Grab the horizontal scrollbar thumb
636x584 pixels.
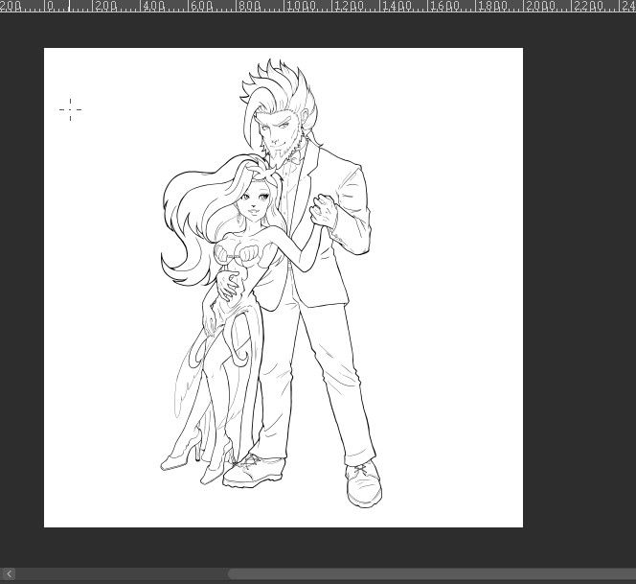431,574
